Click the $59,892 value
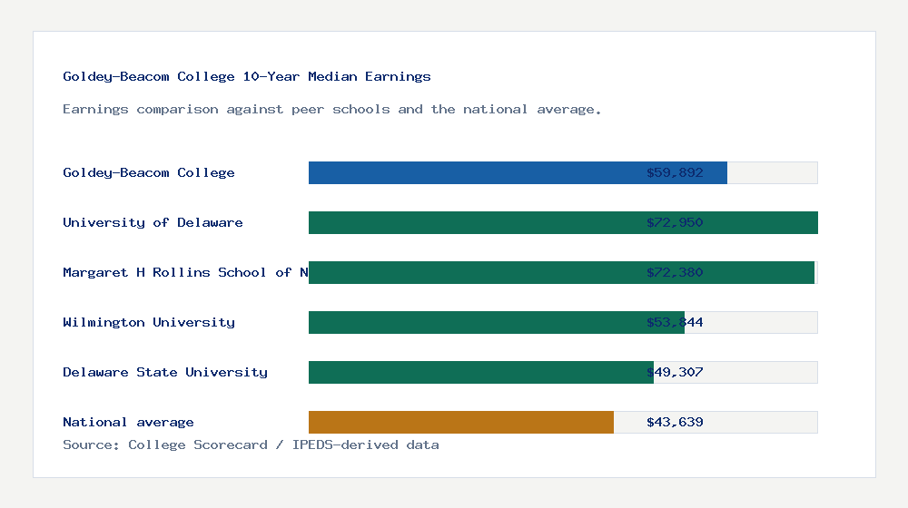Screen dimensions: 908x508 coord(675,172)
